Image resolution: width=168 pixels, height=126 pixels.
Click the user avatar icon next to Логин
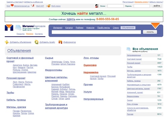[97, 6]
